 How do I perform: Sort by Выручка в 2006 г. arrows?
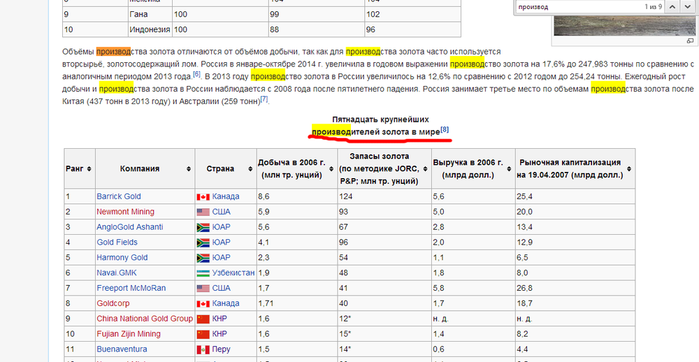click(x=509, y=169)
